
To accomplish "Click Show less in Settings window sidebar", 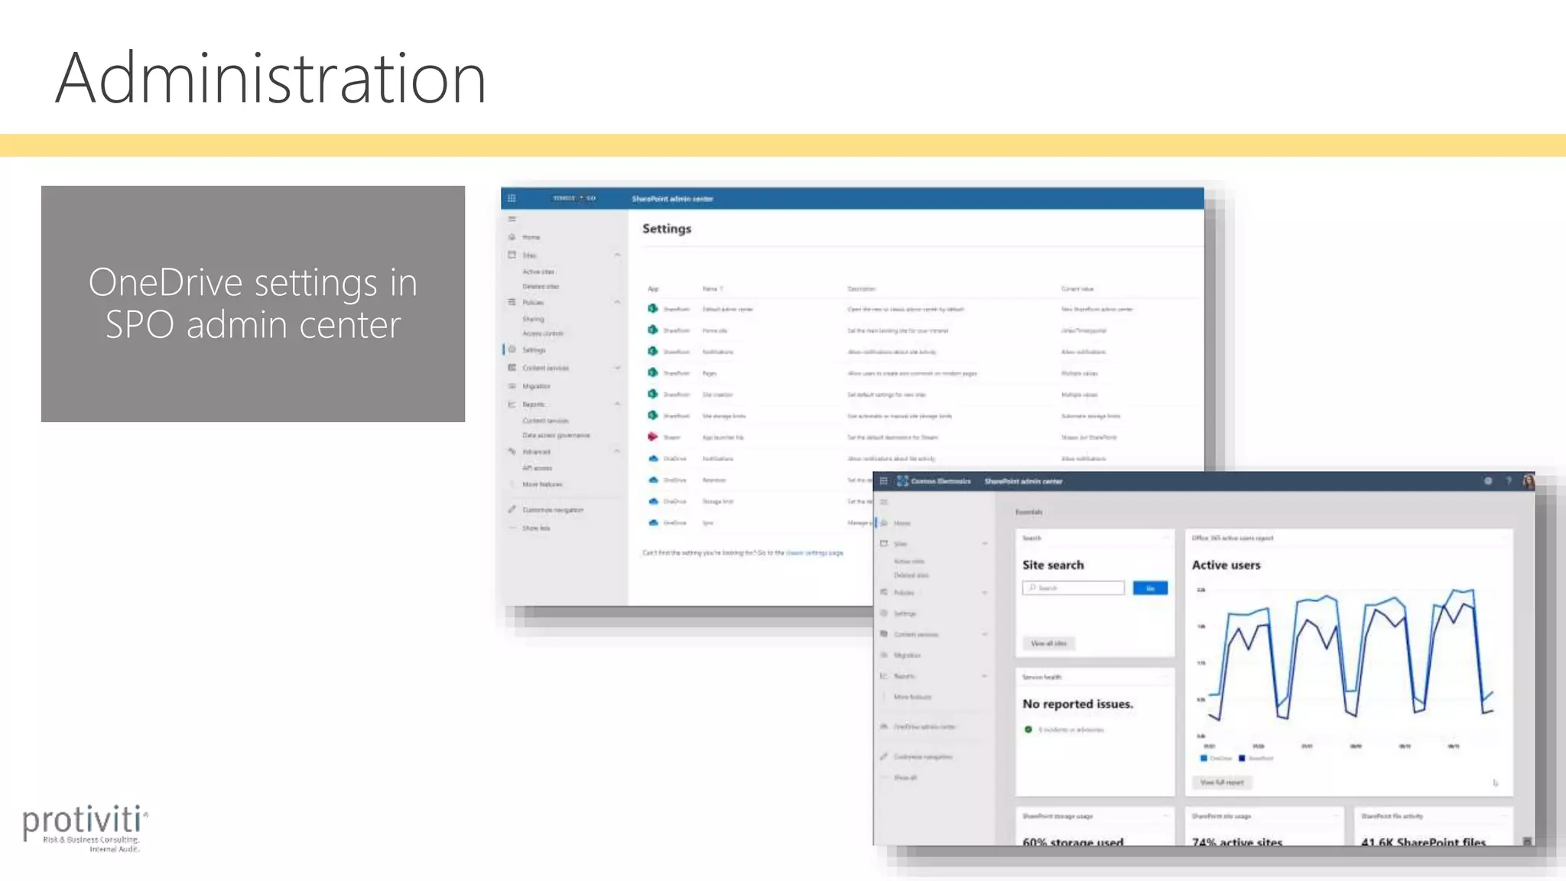I will coord(536,528).
